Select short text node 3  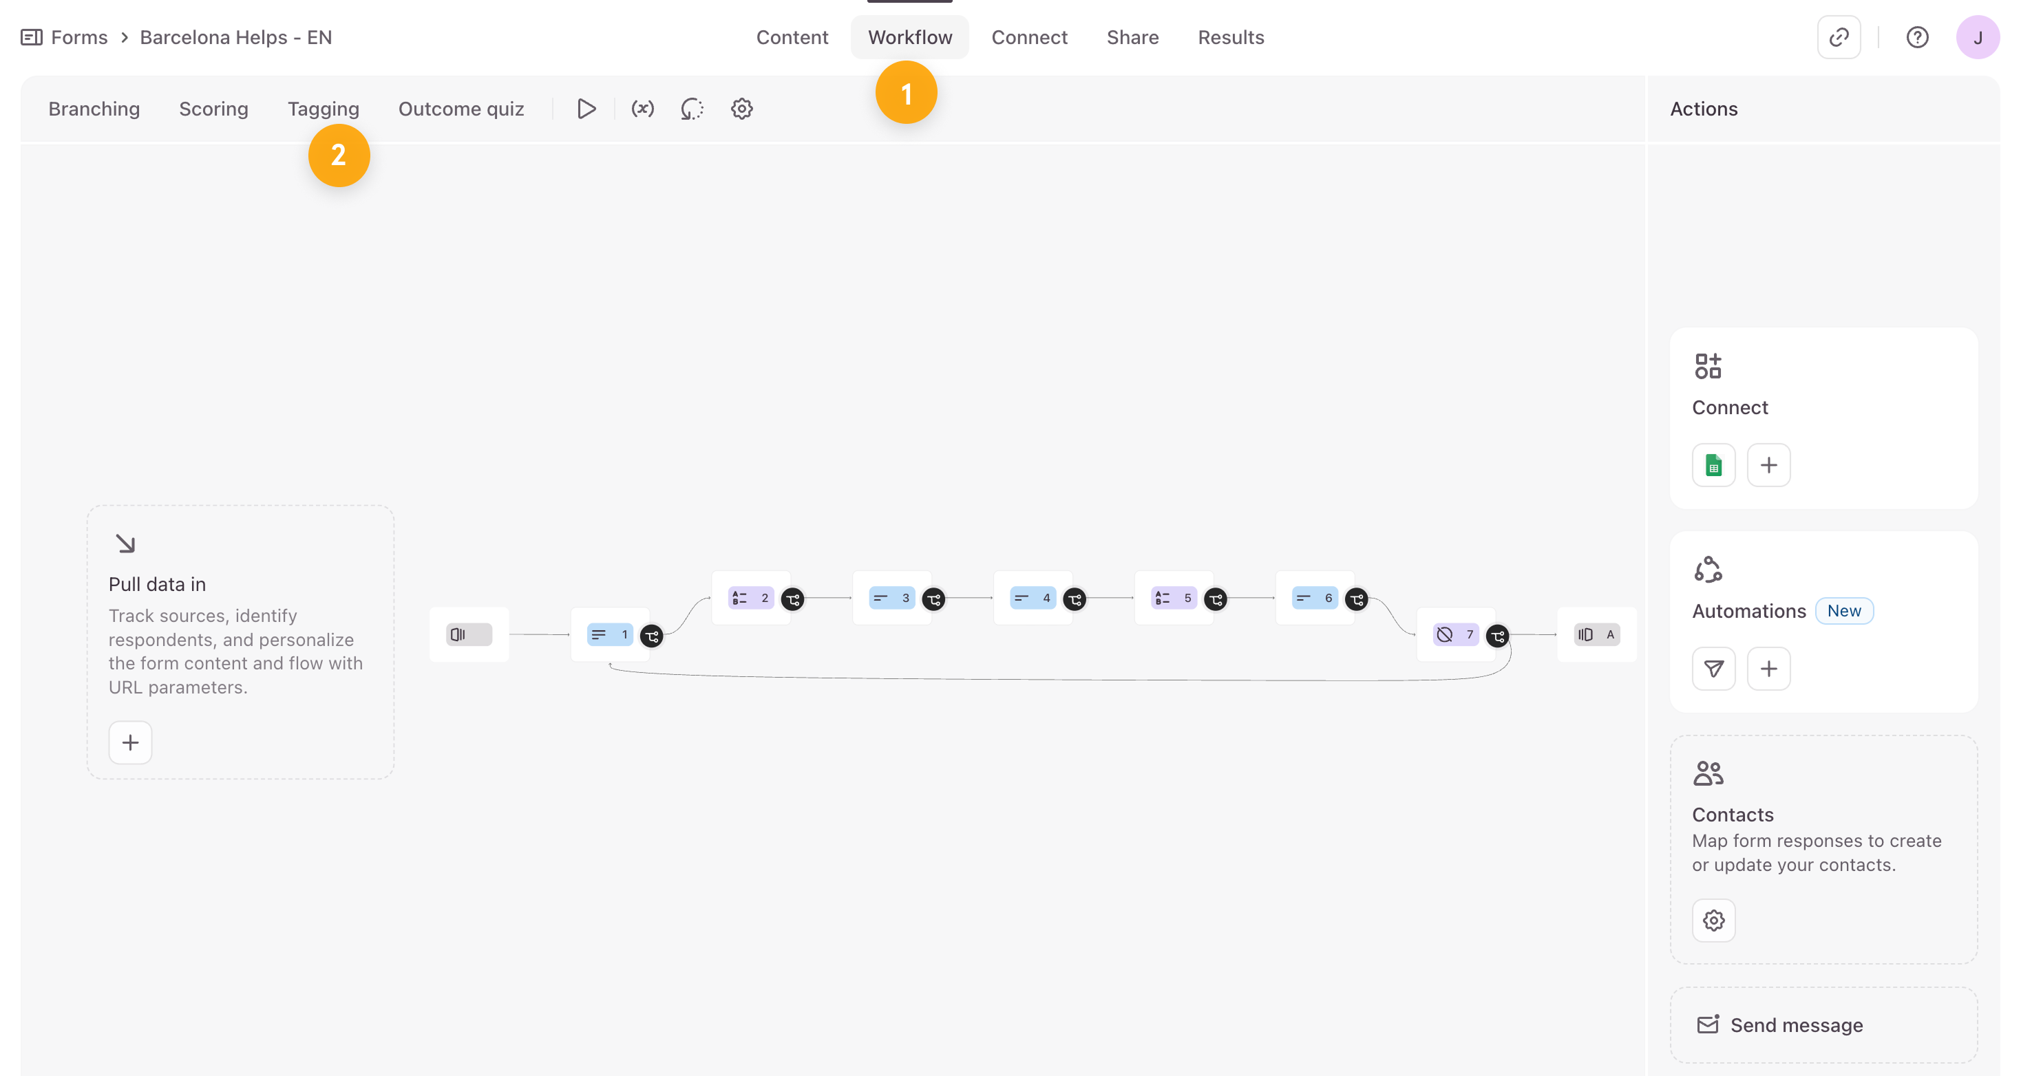pyautogui.click(x=891, y=598)
